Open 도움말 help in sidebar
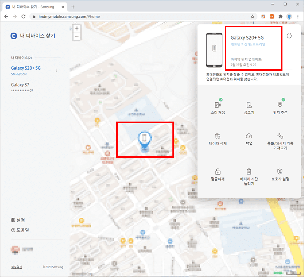 pos(20,230)
